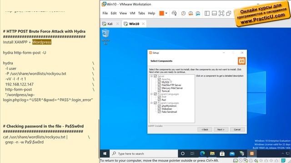Cancel the XAMPP Setup wizard

[237, 129]
